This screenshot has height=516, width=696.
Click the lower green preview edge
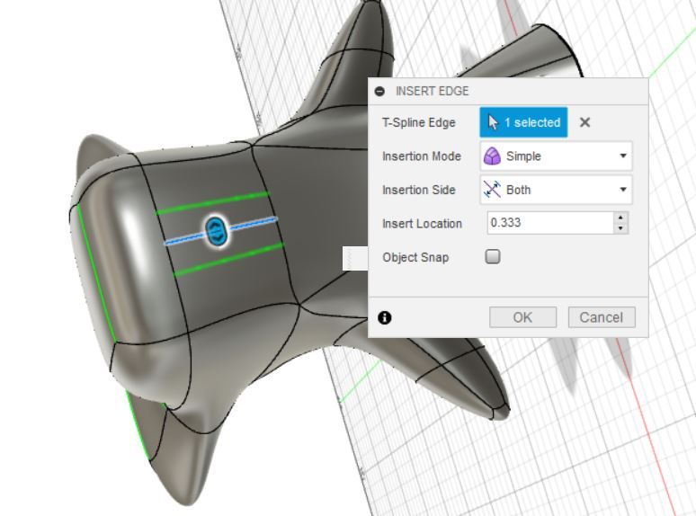[x=228, y=260]
